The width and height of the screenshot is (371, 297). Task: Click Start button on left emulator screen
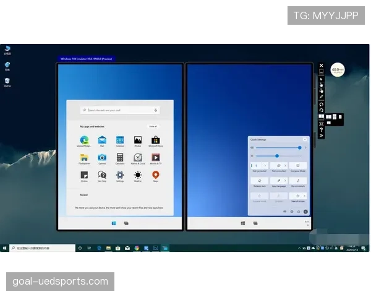[114, 223]
